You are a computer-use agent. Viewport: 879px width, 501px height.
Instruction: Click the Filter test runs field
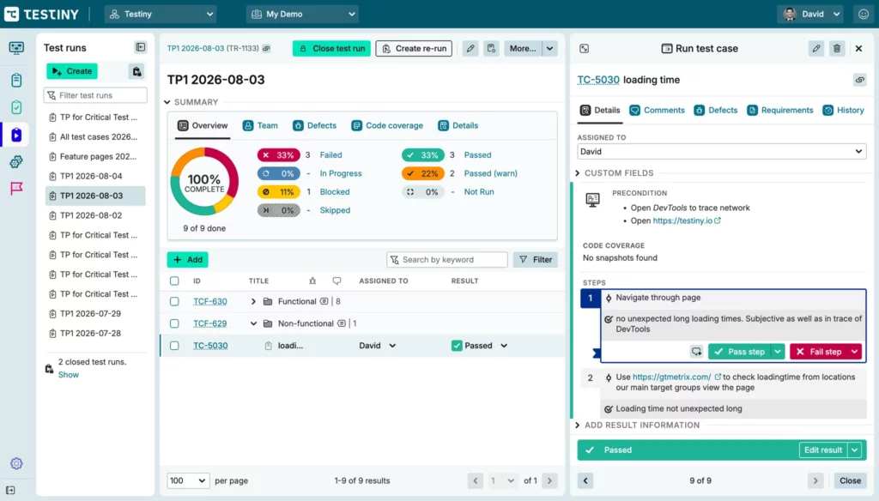tap(95, 95)
